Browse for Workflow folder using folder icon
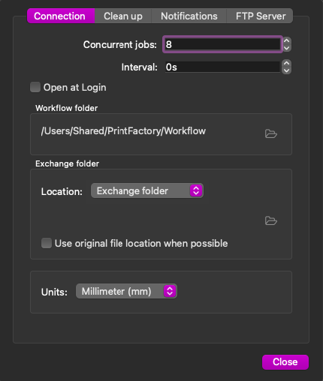323x381 pixels. click(x=271, y=133)
